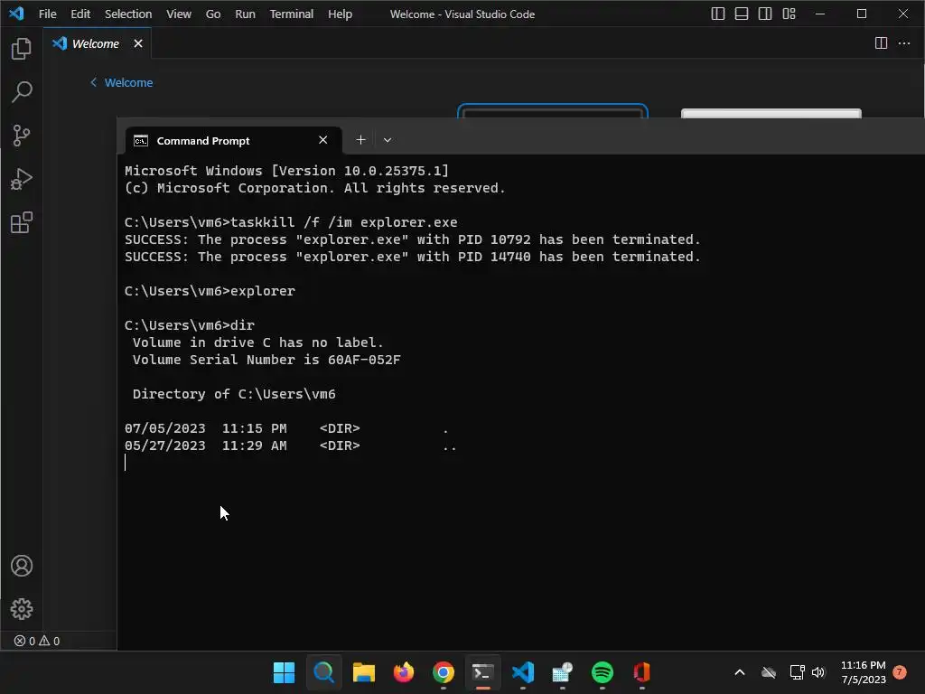925x694 pixels.
Task: Open Run and Debug view
Action: coord(22,179)
